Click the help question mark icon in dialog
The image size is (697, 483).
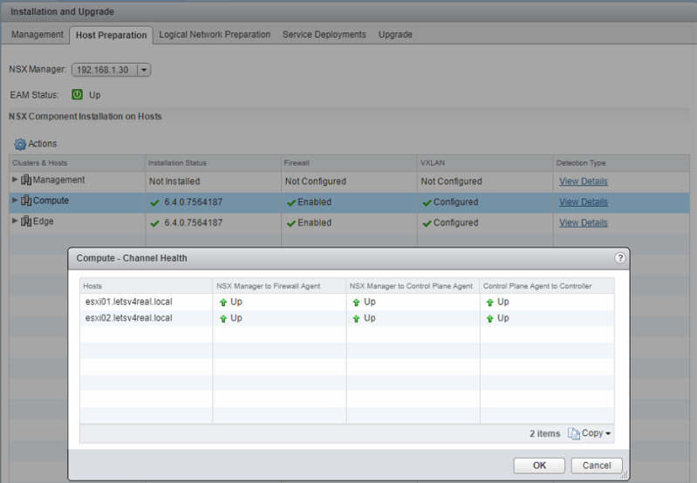619,258
